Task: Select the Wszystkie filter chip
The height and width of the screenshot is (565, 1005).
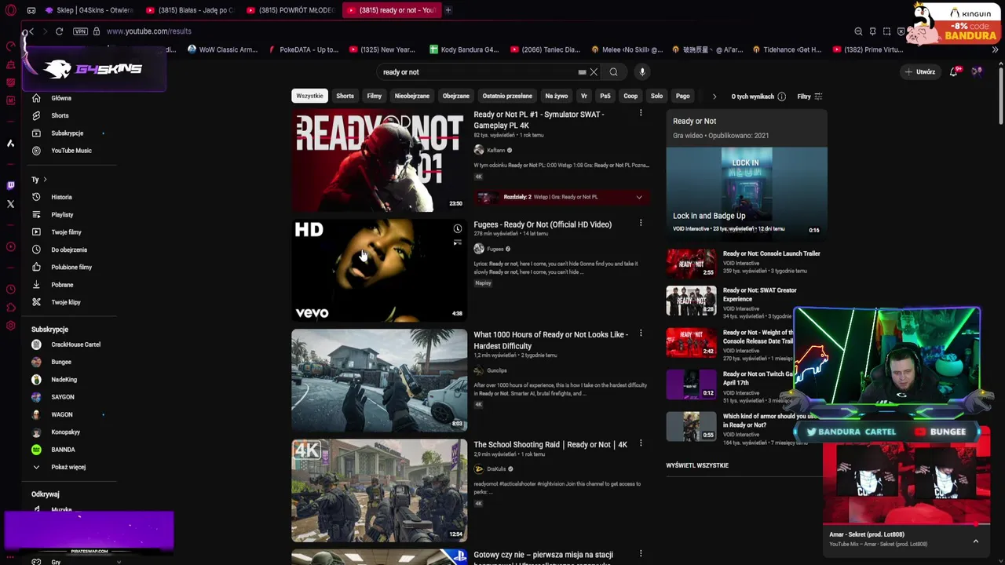Action: coord(309,96)
